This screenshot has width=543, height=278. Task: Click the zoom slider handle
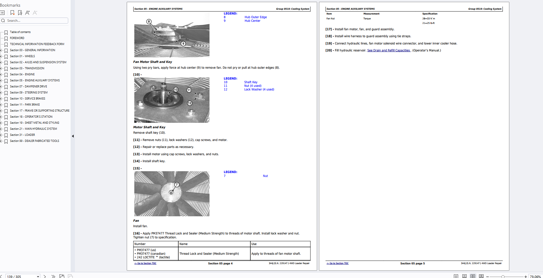pyautogui.click(x=503, y=276)
